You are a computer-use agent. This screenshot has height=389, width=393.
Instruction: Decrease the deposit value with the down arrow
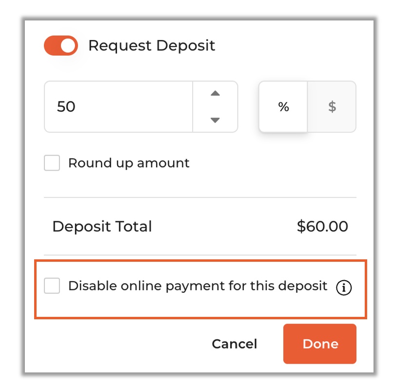click(215, 120)
